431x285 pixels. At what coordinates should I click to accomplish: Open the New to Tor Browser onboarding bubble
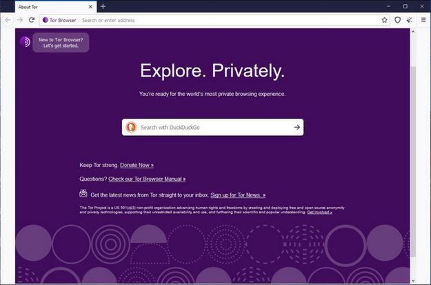tap(61, 43)
